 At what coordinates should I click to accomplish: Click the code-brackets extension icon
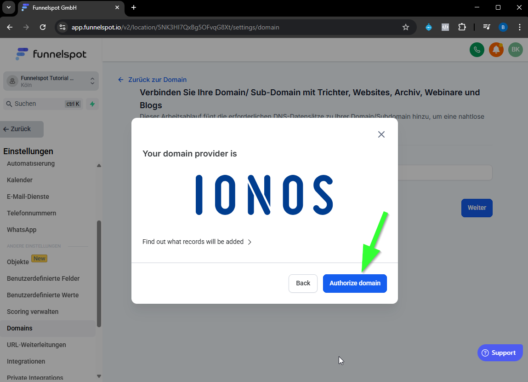coord(445,27)
